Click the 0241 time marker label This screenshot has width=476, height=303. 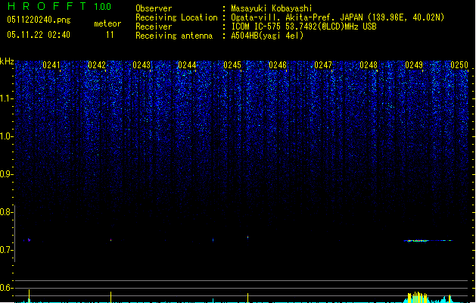[51, 65]
